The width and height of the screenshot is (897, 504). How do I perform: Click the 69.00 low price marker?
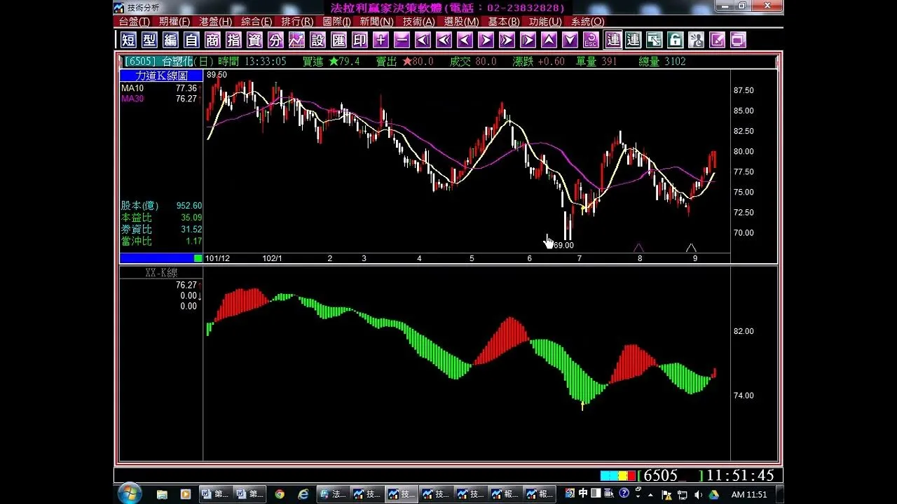(563, 246)
